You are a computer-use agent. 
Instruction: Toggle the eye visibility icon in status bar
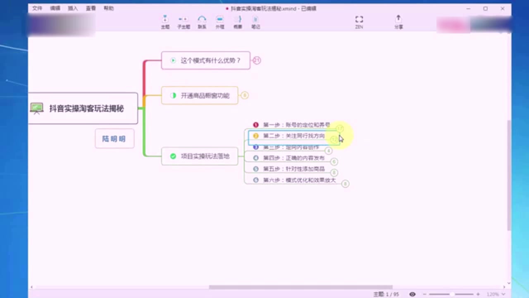point(412,294)
